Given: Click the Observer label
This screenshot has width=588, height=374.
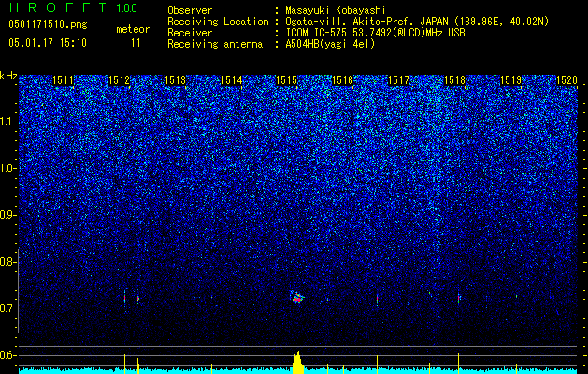Looking at the screenshot, I should (190, 10).
